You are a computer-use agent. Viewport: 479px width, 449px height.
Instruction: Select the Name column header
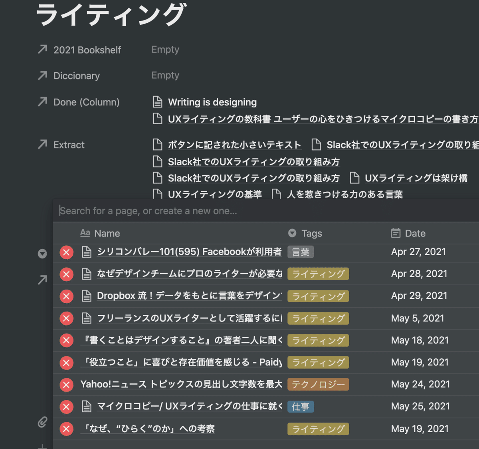coord(107,233)
